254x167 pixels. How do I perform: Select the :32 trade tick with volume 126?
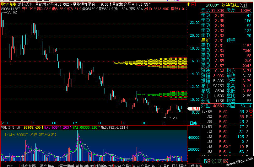tap(225, 137)
